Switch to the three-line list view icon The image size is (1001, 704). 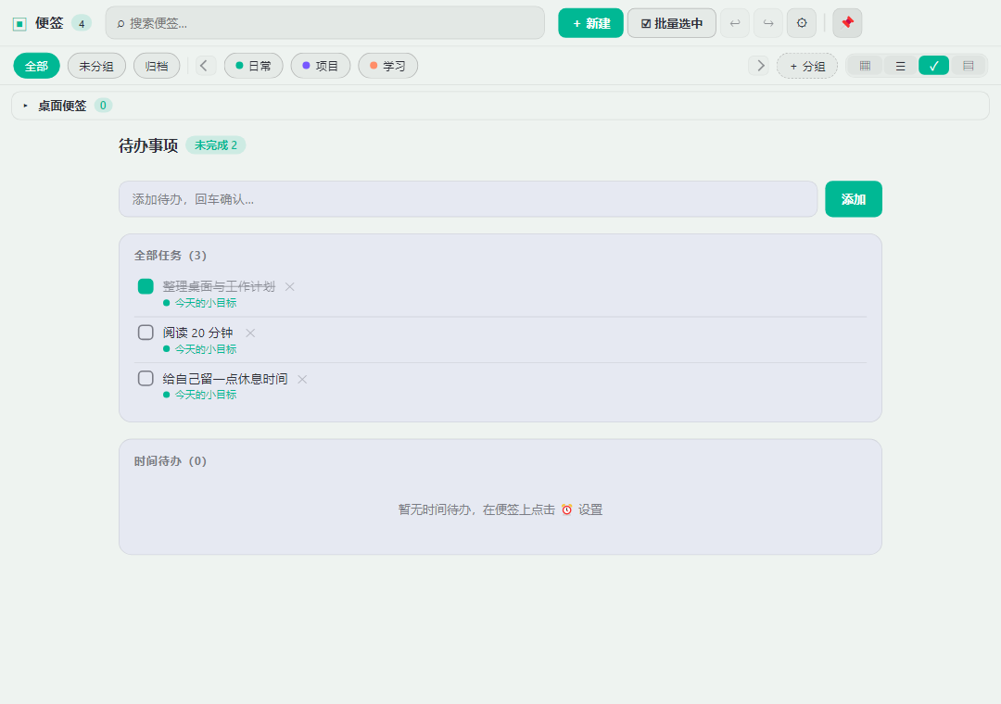(x=900, y=66)
